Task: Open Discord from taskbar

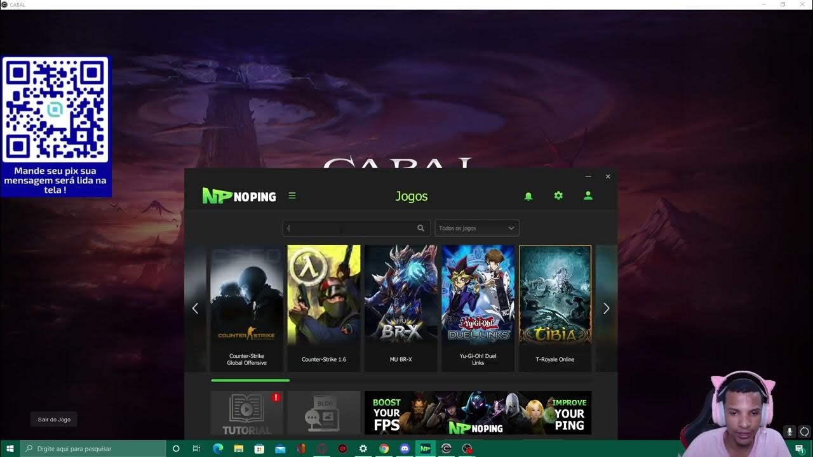Action: click(405, 449)
